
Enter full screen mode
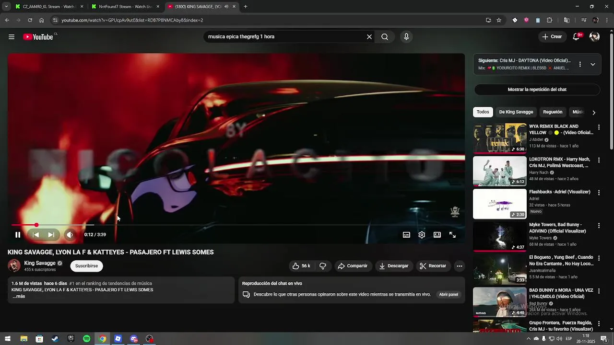[x=452, y=235]
